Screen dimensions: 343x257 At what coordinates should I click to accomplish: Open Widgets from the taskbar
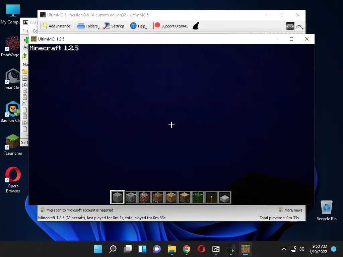point(142,249)
